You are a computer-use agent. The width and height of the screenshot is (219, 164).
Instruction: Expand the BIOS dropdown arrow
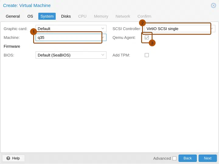pos(103,55)
